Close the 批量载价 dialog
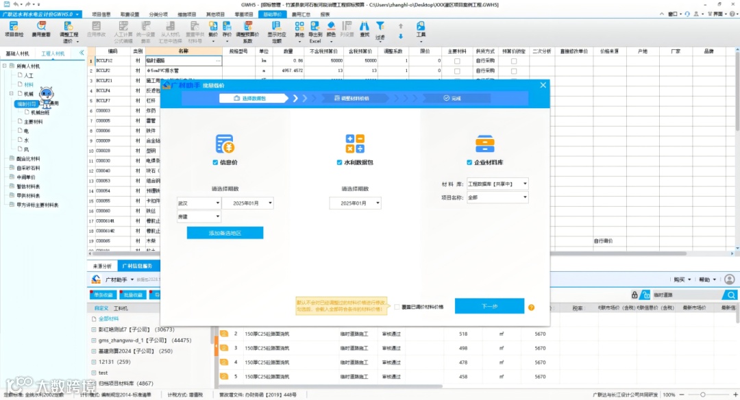The image size is (740, 400). 543,86
